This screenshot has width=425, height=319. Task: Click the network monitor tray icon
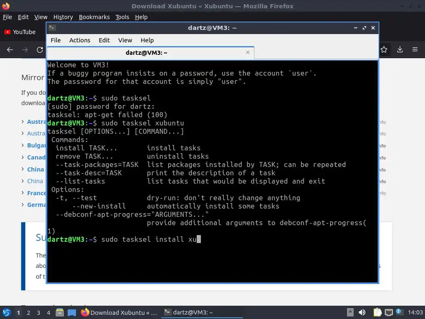point(389,312)
